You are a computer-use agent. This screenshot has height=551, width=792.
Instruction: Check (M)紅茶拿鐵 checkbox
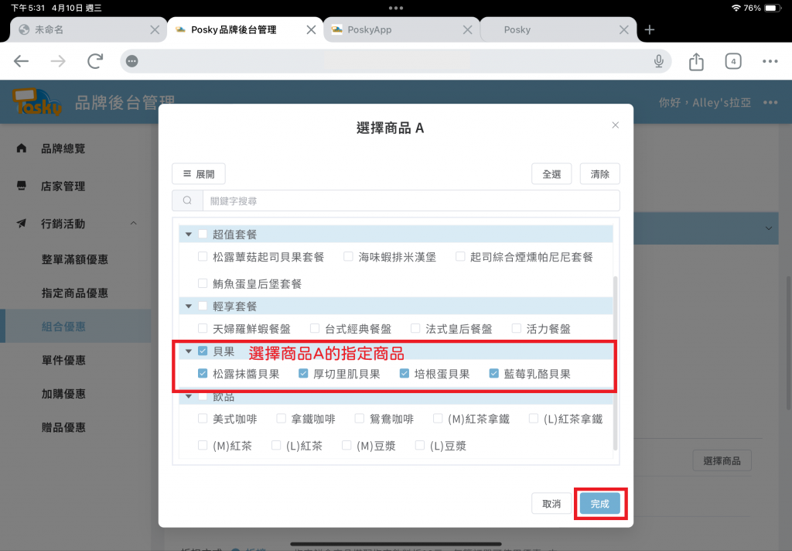pos(438,419)
